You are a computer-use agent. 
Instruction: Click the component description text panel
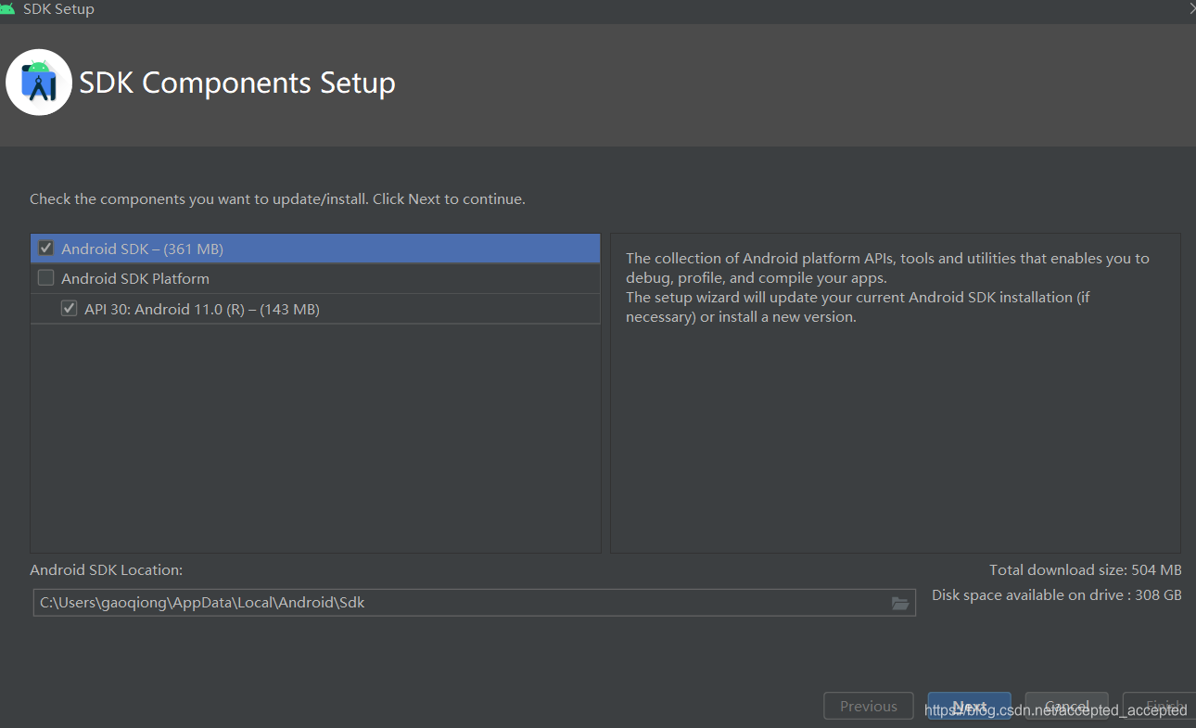point(896,393)
